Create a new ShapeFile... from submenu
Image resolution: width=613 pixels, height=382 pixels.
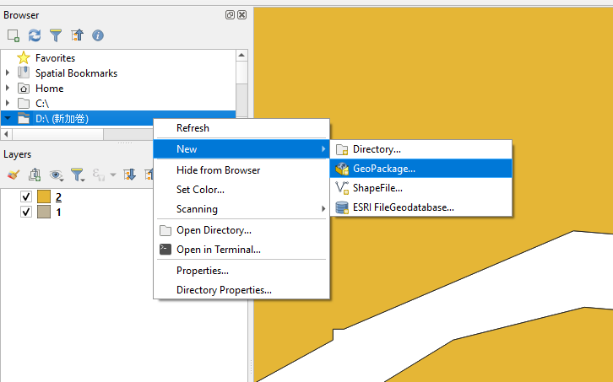421,188
